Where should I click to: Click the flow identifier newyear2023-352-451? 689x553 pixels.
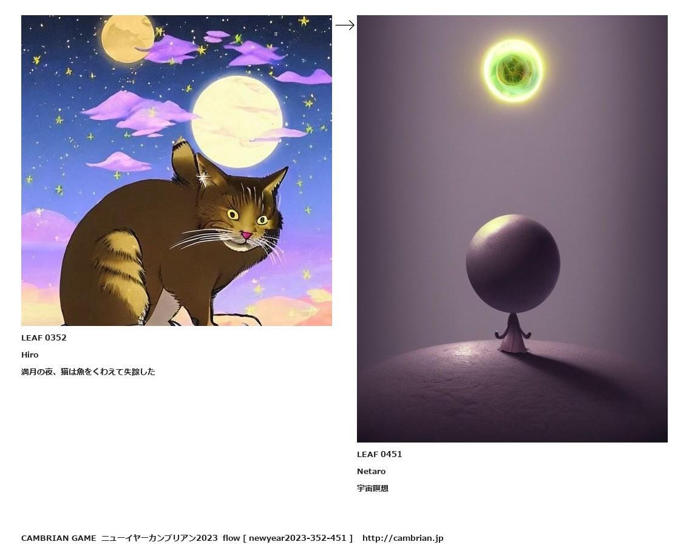click(x=297, y=538)
